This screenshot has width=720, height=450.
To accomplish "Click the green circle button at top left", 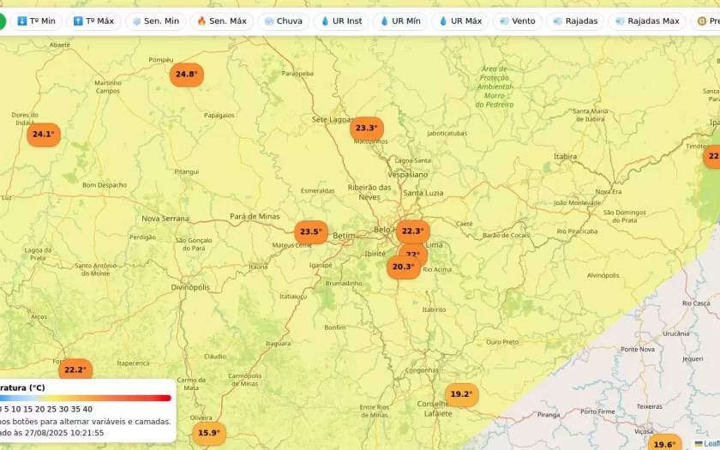I will coord(3,21).
